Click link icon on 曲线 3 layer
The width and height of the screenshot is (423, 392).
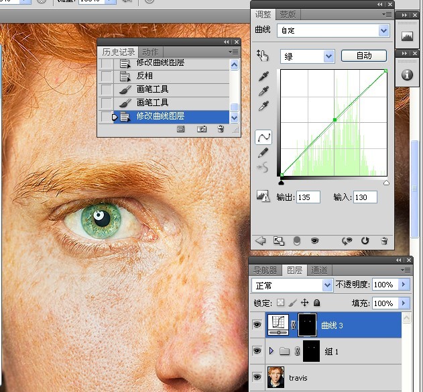[293, 325]
